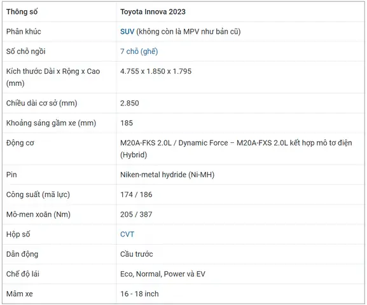Select 'Kích thước Dài x Rộng x Cao (mm)' label
367x305 pixels.
(53, 77)
